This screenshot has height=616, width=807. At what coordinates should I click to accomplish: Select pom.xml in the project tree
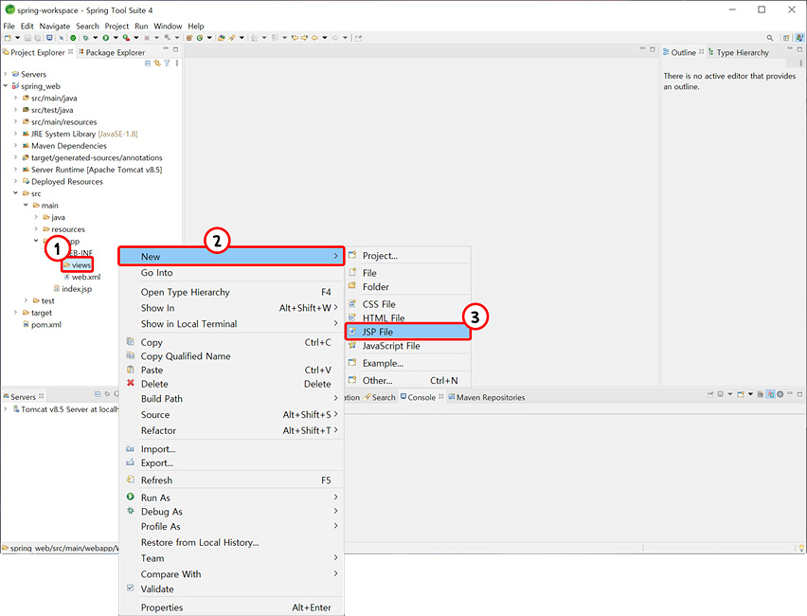tap(43, 324)
